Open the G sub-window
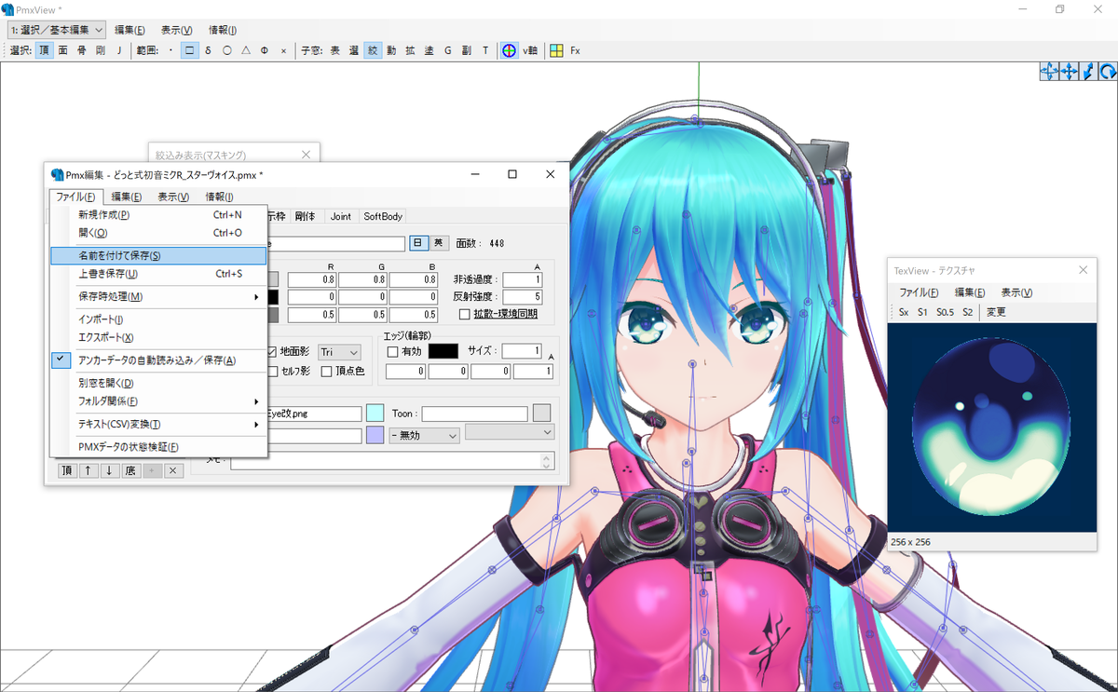Image resolution: width=1118 pixels, height=692 pixels. pyautogui.click(x=447, y=50)
